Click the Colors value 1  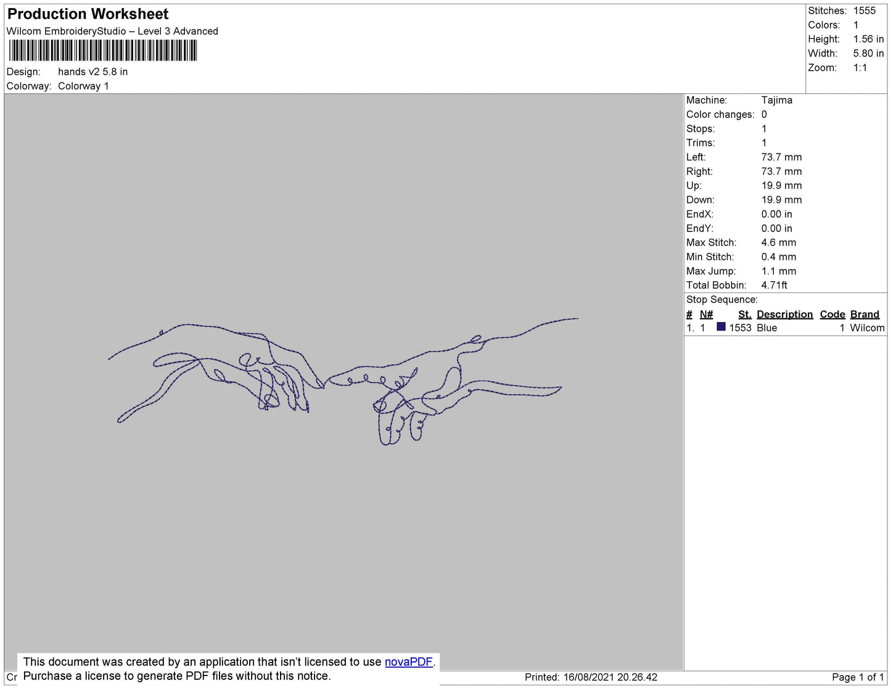click(x=856, y=25)
